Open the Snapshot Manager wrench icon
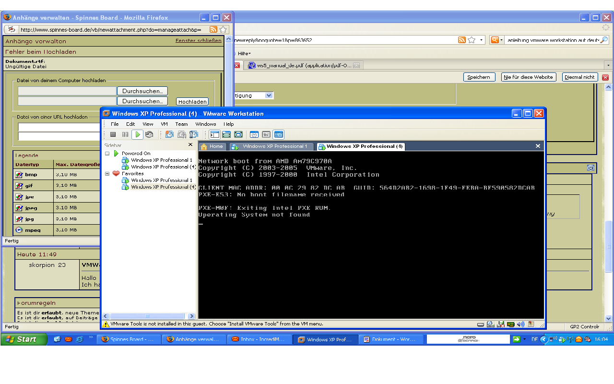Image resolution: width=614 pixels, height=384 pixels. pos(194,135)
